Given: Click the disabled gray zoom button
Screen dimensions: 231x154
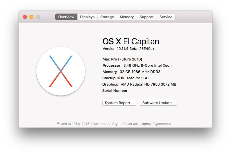Looking at the screenshot, I should pos(38,17).
